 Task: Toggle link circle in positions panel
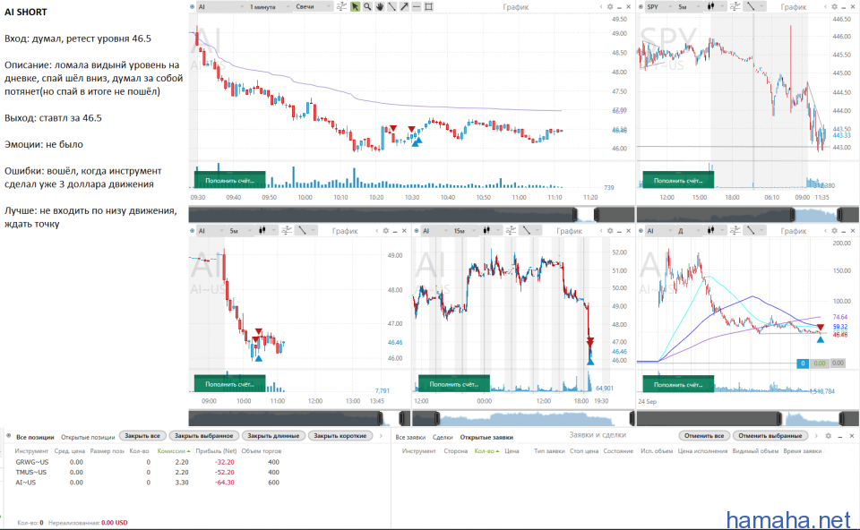coord(8,436)
